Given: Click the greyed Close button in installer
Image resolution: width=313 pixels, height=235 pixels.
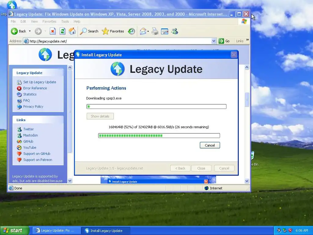Looking at the screenshot, I should pos(201,168).
